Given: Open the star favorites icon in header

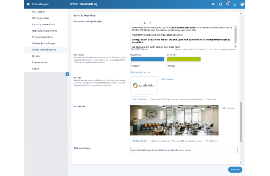Looking at the screenshot, I should pyautogui.click(x=220, y=4).
